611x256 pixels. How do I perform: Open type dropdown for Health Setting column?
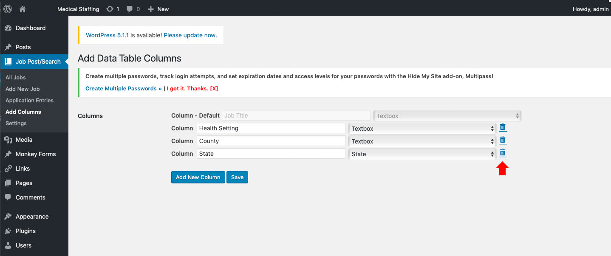[x=422, y=128]
